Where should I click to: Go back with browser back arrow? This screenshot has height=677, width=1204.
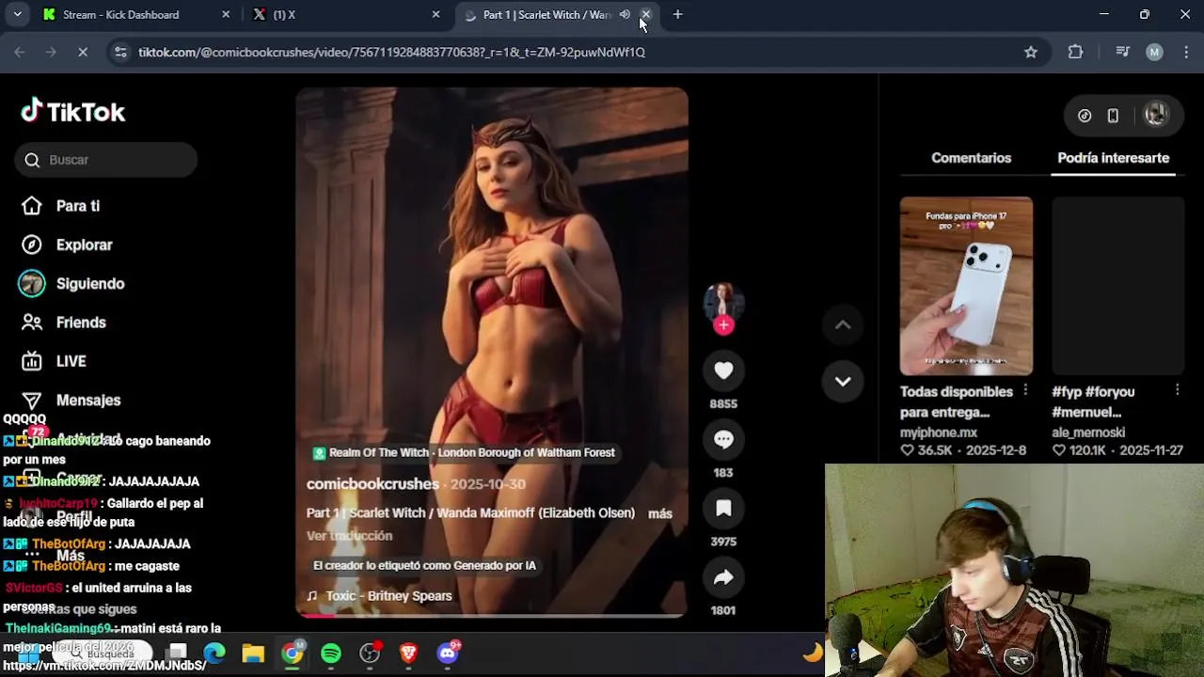pyautogui.click(x=20, y=52)
